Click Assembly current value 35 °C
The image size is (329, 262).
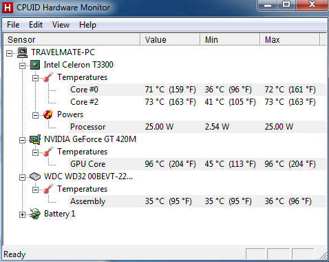click(x=168, y=201)
